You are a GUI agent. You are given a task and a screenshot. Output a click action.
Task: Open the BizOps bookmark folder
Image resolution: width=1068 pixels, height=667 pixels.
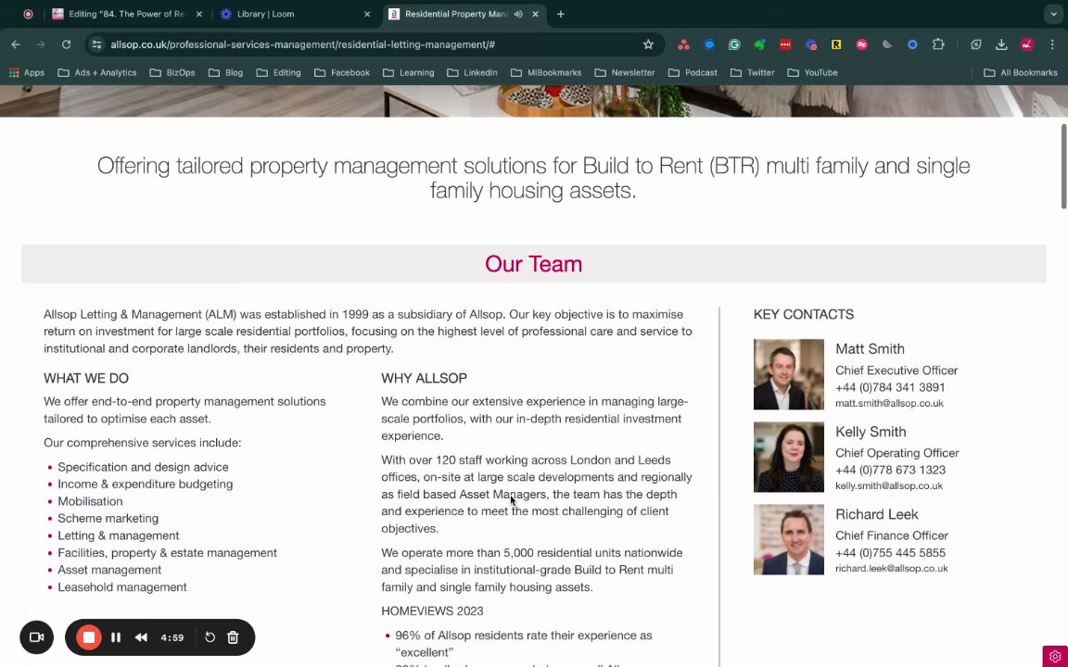[172, 72]
